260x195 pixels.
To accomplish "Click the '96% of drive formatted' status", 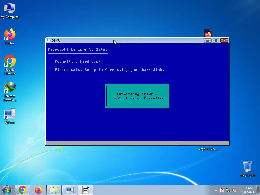I will [x=139, y=98].
